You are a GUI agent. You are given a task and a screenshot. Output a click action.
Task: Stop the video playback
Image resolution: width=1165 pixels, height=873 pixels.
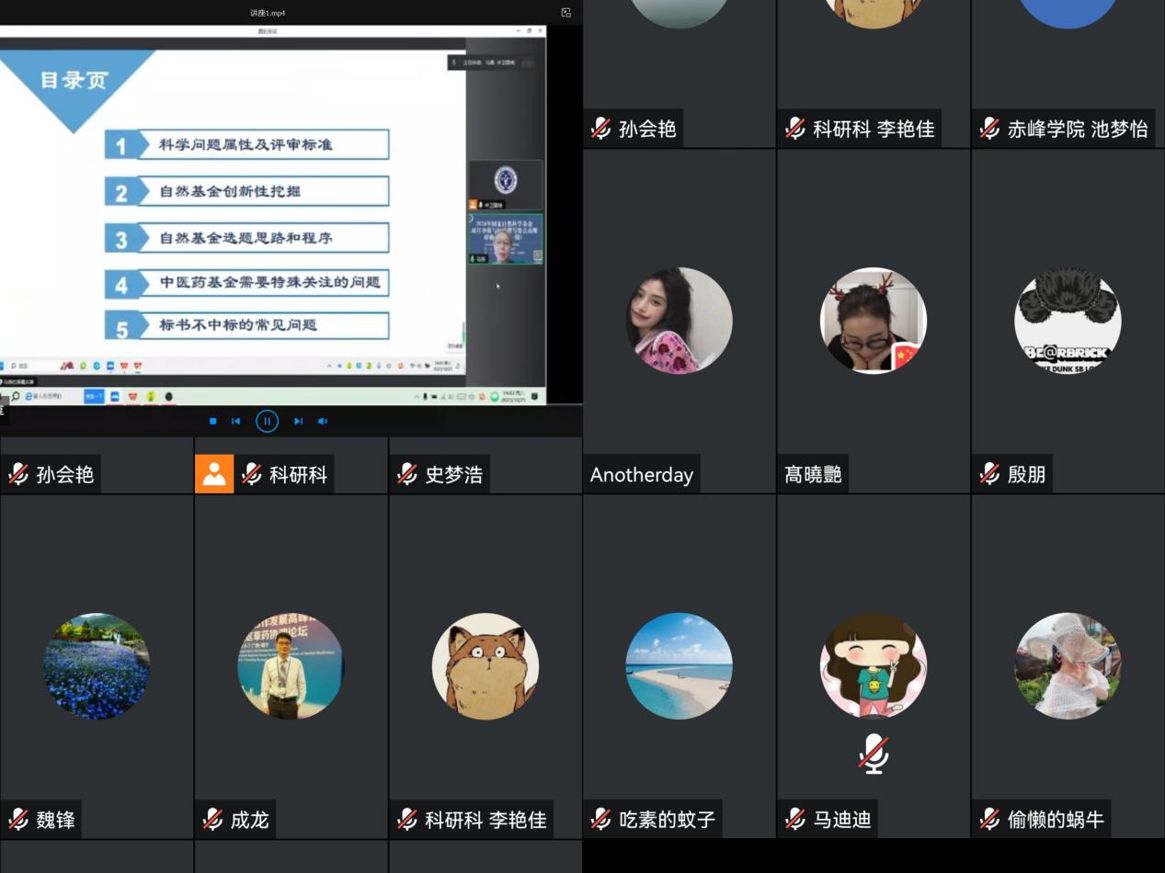point(213,421)
